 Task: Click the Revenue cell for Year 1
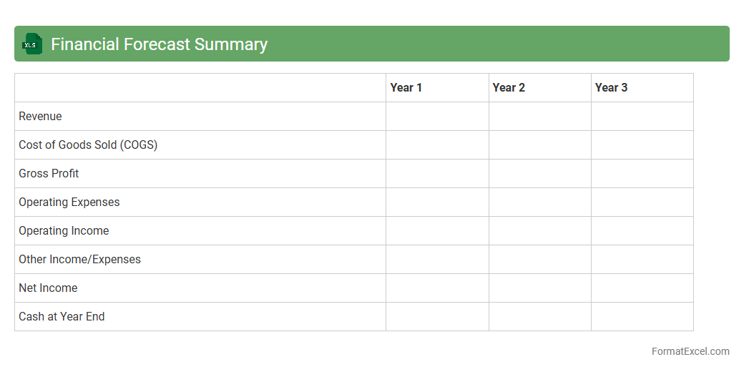click(x=437, y=116)
